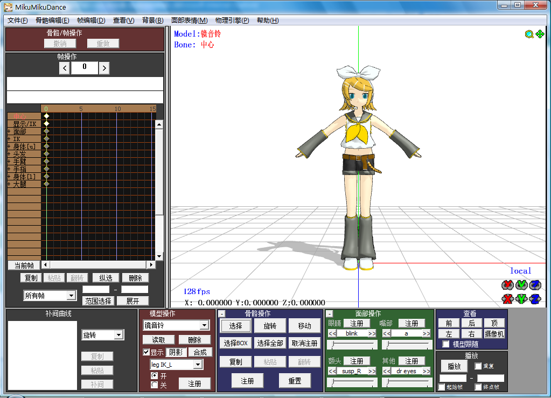551x398 pixels.
Task: Click the 摄像机 camera view button
Action: [x=494, y=334]
